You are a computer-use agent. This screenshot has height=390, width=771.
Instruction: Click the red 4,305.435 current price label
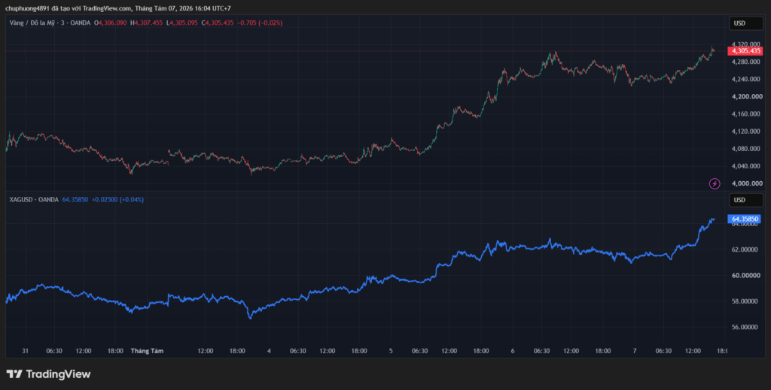tap(745, 51)
